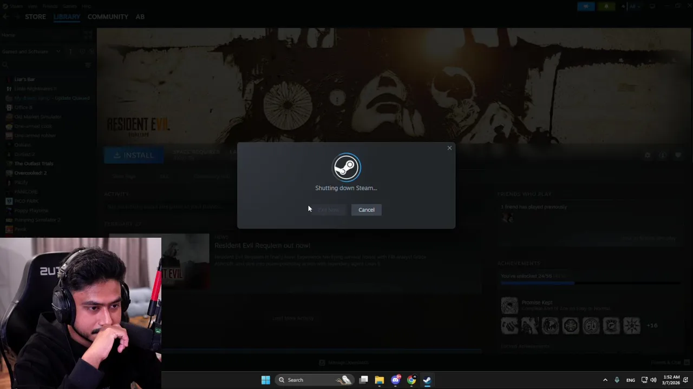Select Overcooked! 2 in the library

(x=30, y=173)
